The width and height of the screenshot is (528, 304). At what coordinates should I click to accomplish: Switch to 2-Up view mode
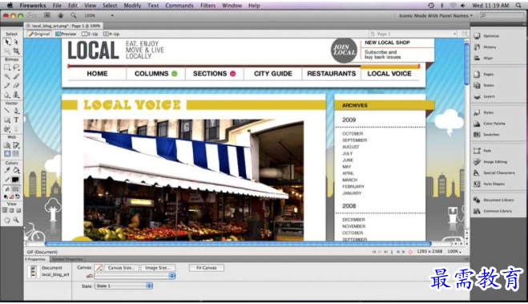pos(90,34)
